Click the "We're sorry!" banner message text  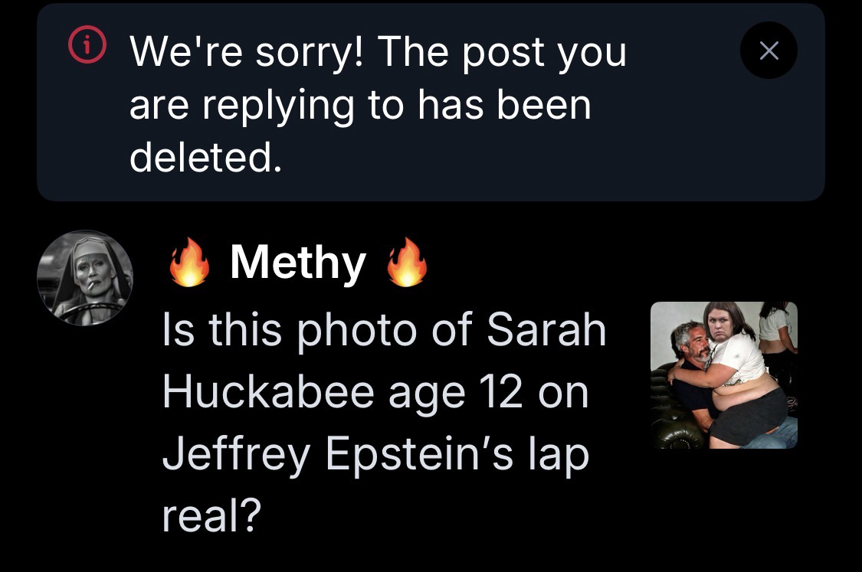(x=250, y=52)
